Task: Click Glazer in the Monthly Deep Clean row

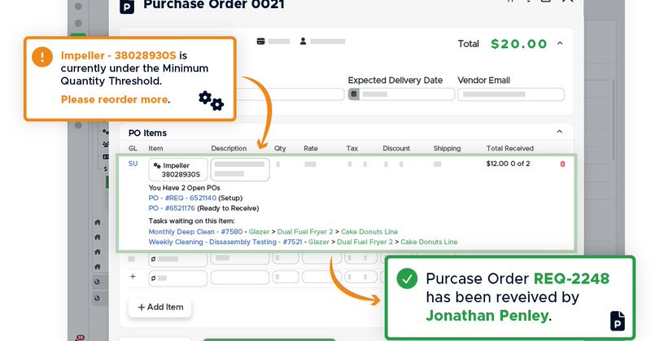Action: click(259, 232)
